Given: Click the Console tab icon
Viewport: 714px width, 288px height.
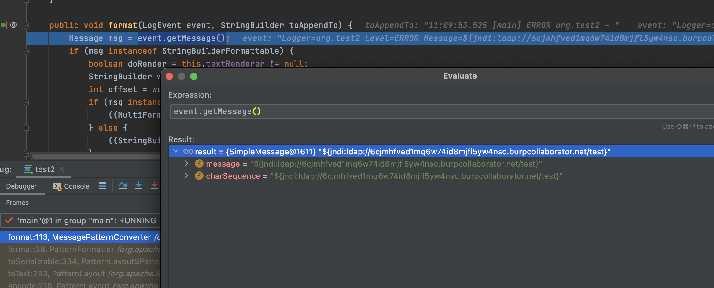Looking at the screenshot, I should 57,186.
